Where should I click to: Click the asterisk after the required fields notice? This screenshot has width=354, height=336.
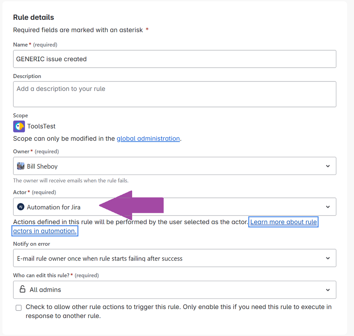pyautogui.click(x=147, y=30)
